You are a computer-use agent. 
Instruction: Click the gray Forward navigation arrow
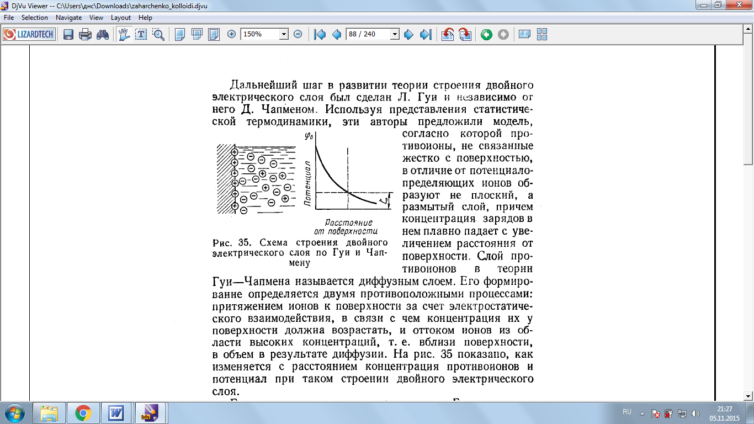click(503, 34)
